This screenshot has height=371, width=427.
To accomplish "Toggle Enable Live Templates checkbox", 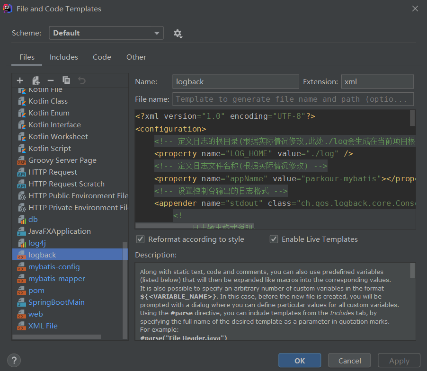I will [274, 239].
